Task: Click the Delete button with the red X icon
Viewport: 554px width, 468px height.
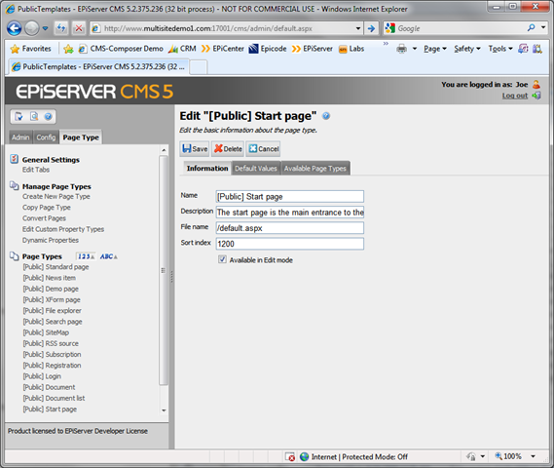Action: (228, 149)
